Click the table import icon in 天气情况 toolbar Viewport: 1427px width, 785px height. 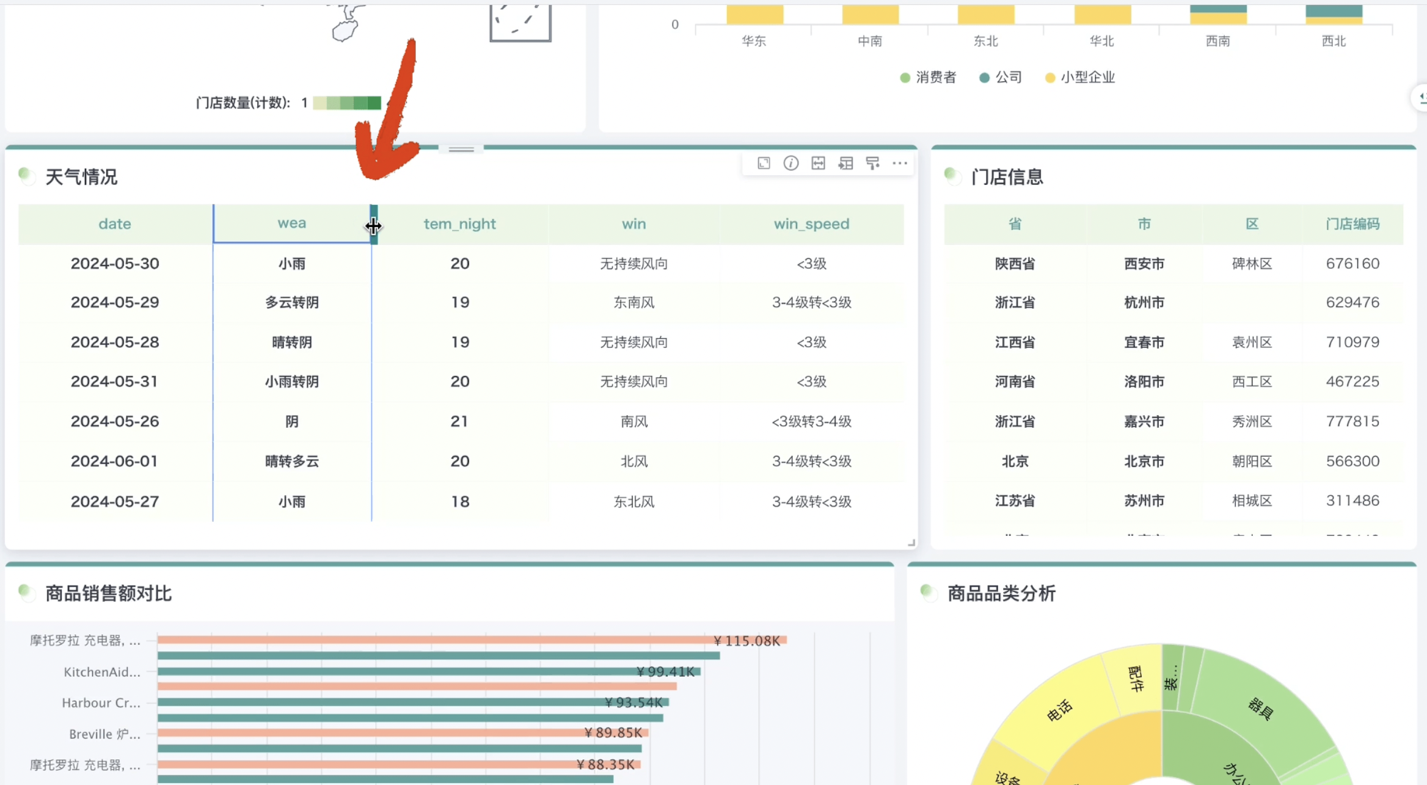pyautogui.click(x=845, y=163)
